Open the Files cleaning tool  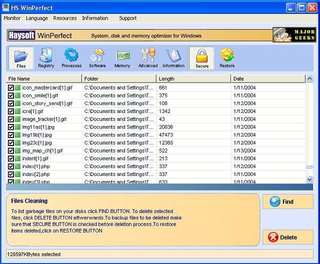(x=21, y=58)
